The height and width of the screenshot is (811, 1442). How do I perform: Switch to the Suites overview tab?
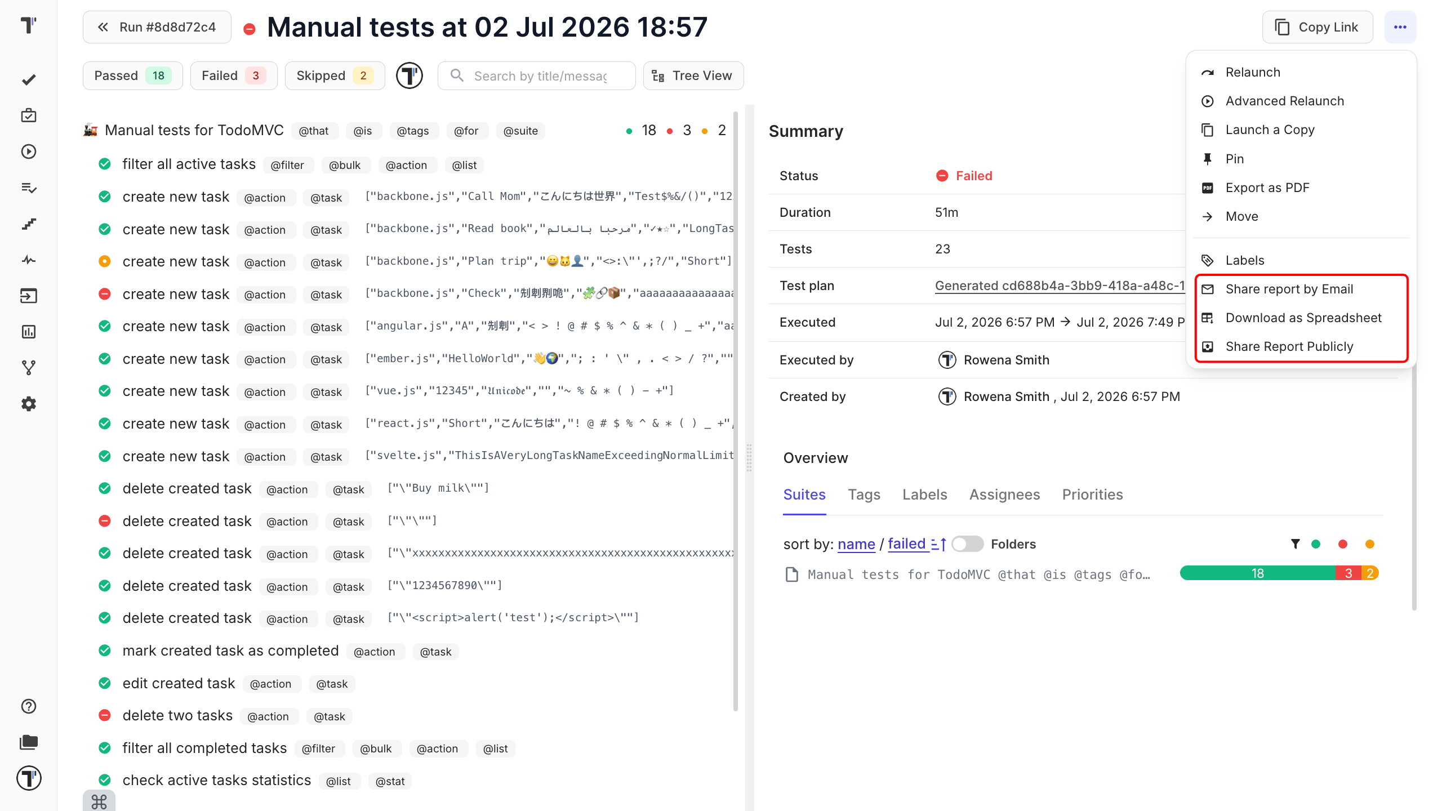coord(804,494)
